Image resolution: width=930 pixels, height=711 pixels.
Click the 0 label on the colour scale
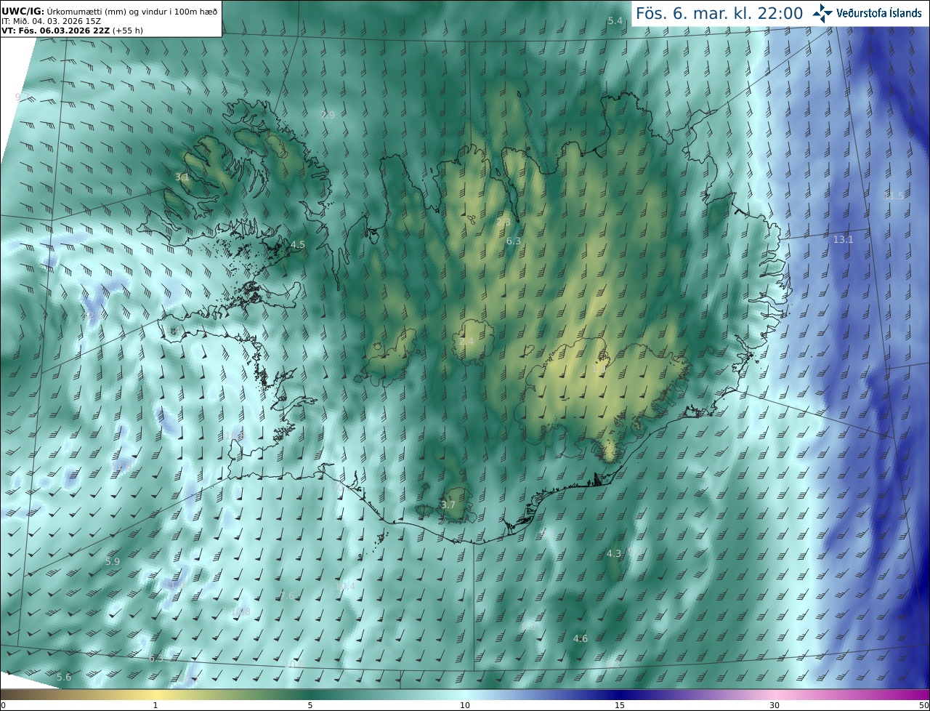(3, 705)
